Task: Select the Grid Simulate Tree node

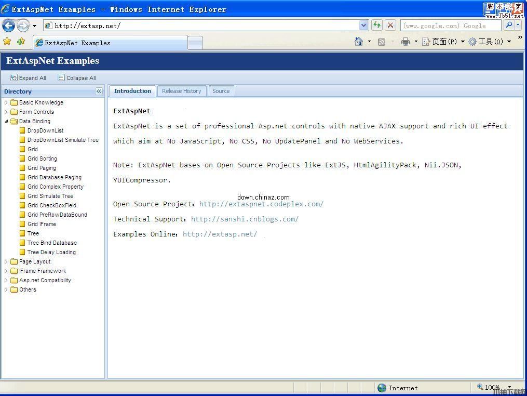Action: pyautogui.click(x=50, y=196)
